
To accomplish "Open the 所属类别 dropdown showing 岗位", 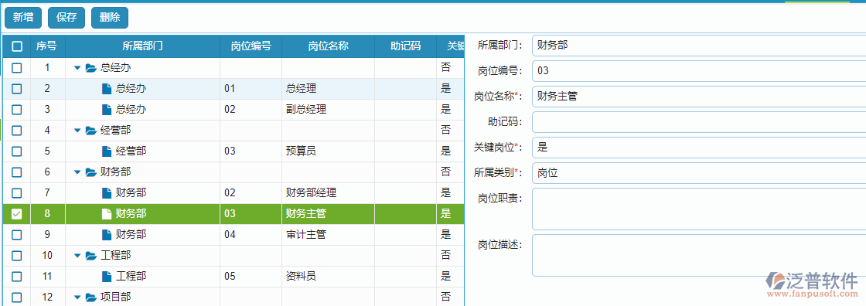I will click(x=699, y=173).
